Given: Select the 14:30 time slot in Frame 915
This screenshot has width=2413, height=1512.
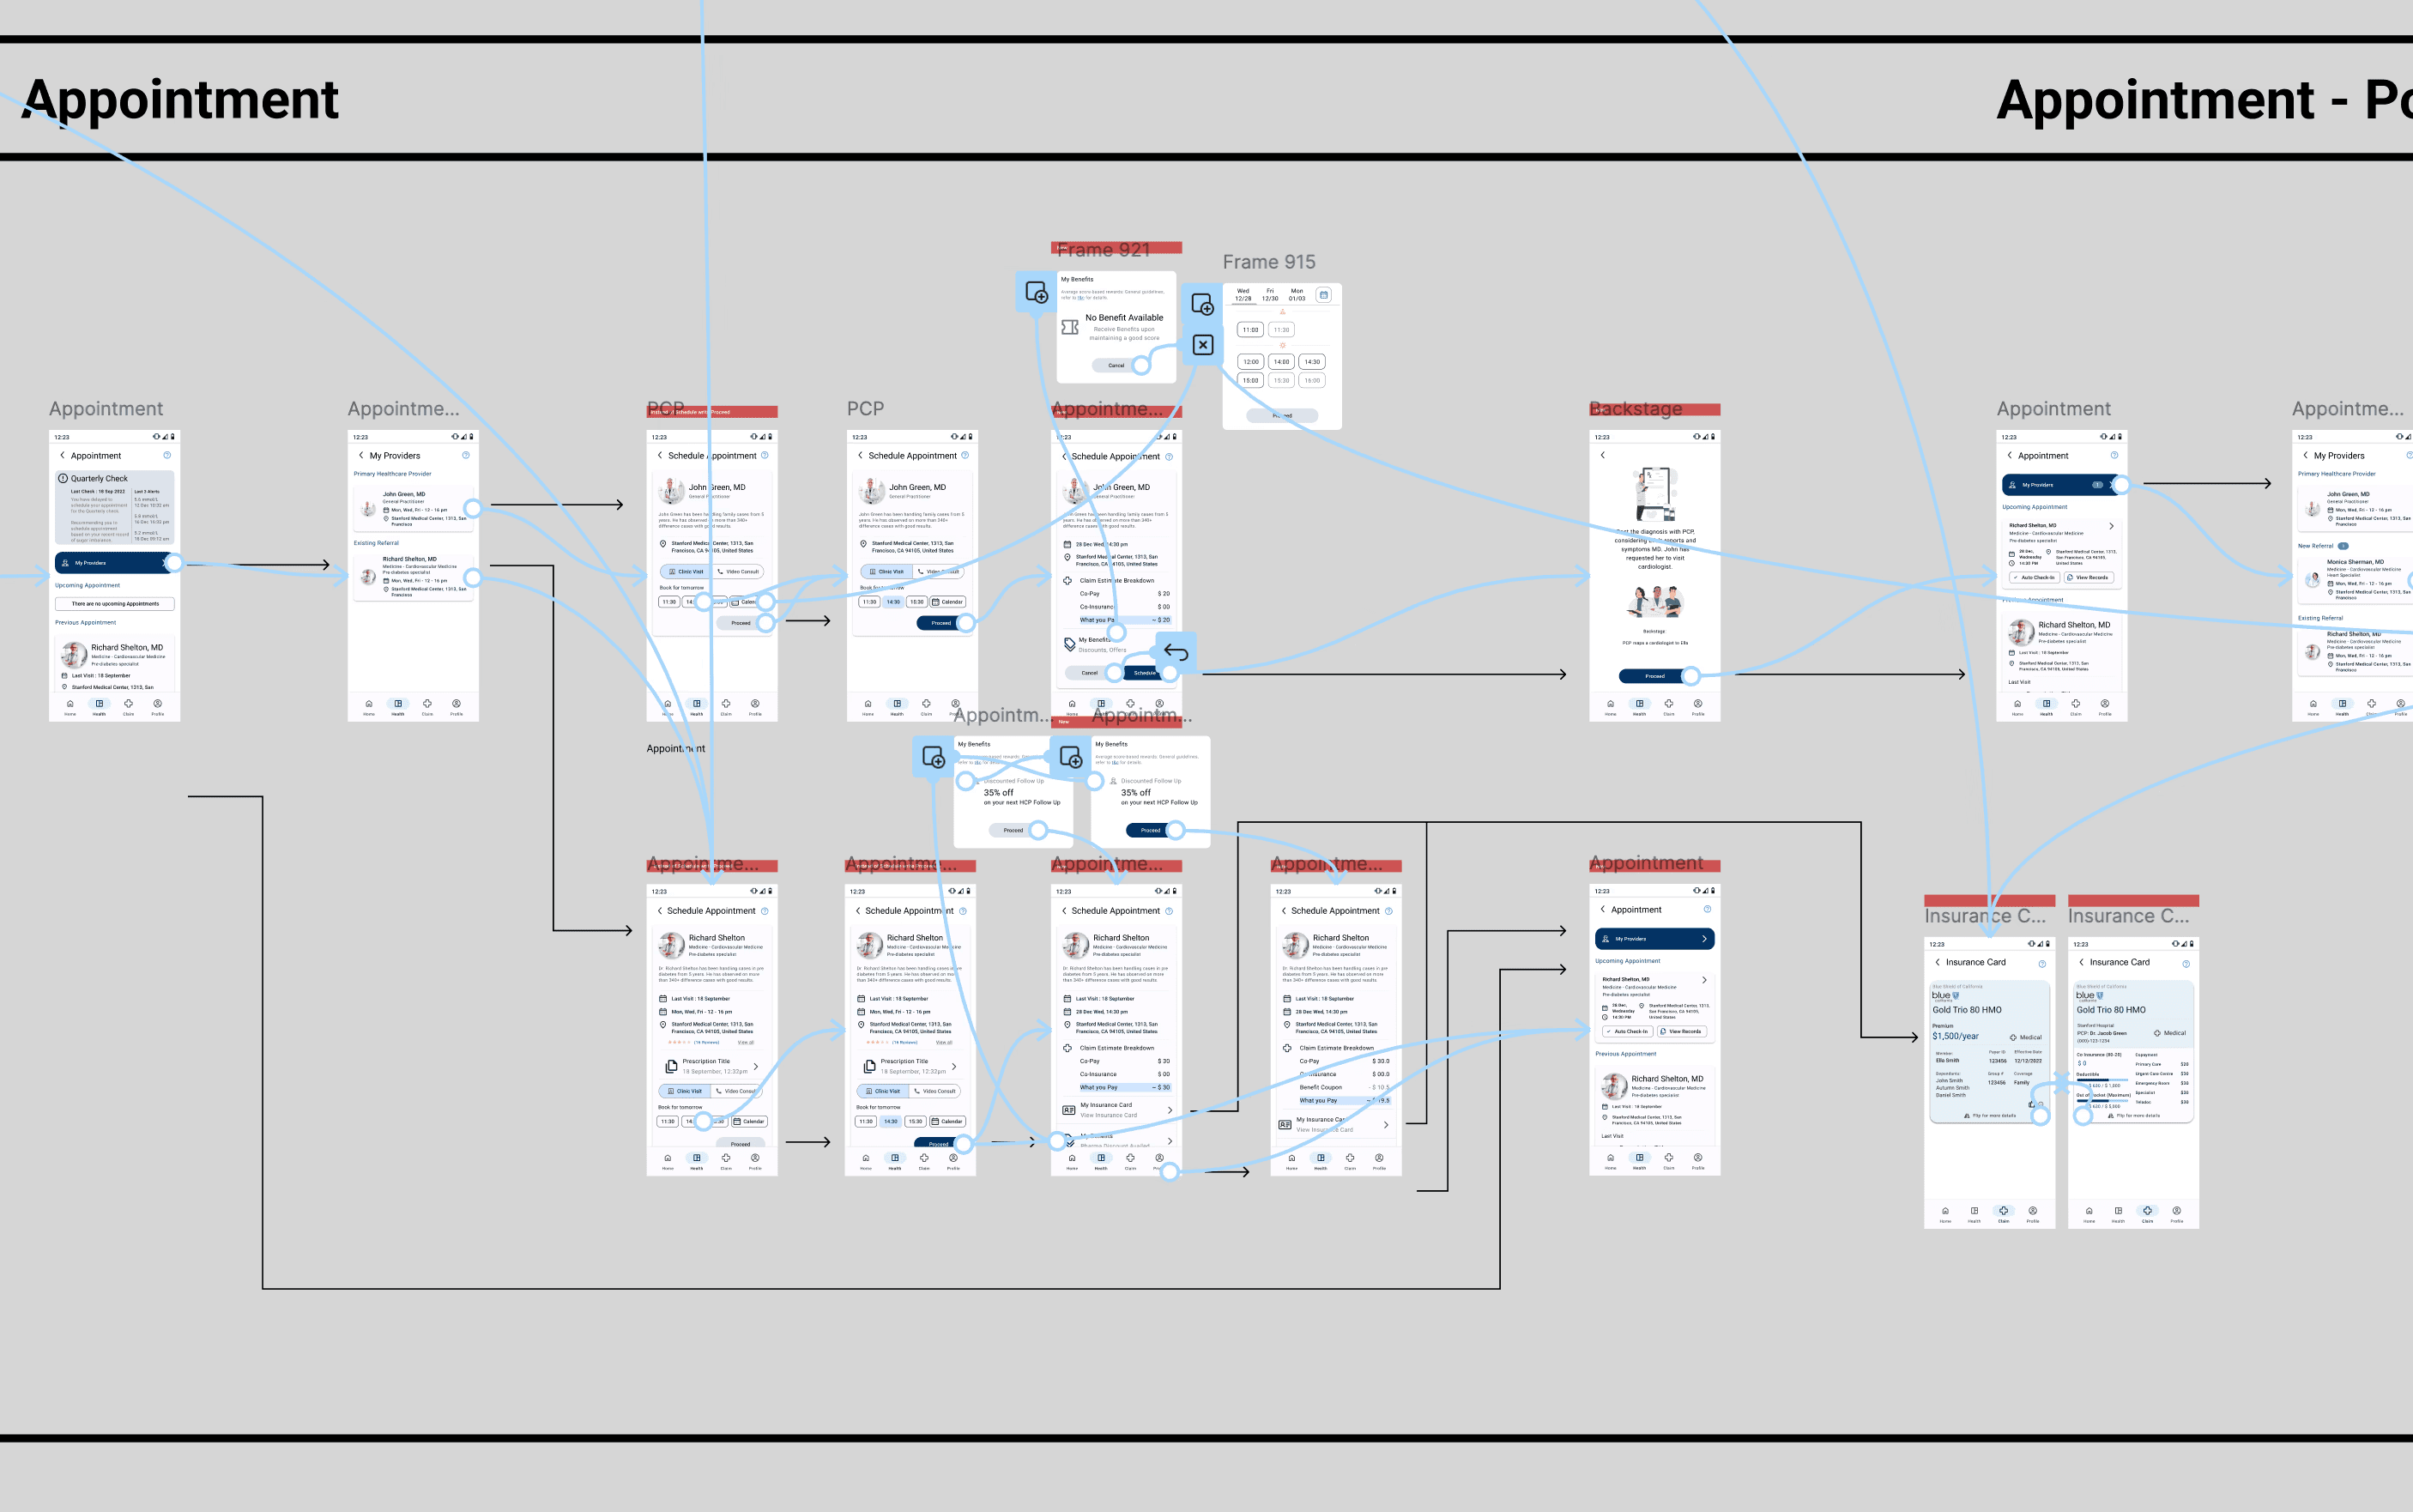Looking at the screenshot, I should pyautogui.click(x=1312, y=362).
